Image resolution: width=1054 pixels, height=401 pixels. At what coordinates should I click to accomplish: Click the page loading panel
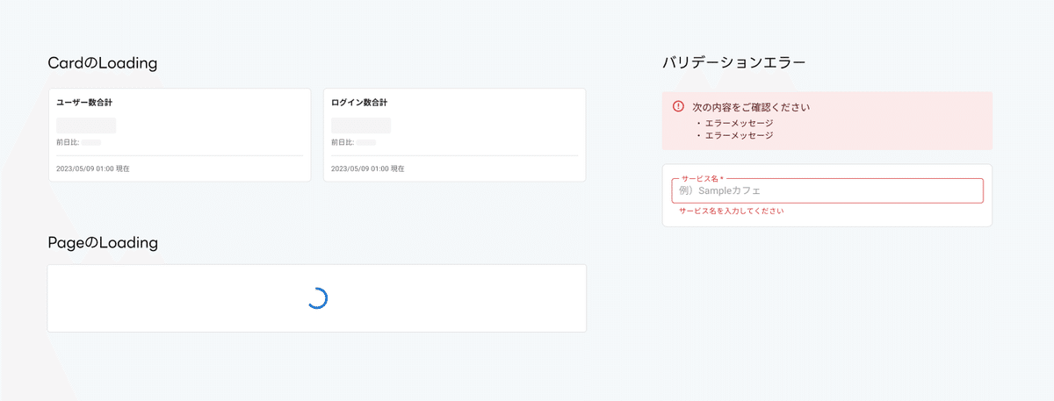[317, 298]
